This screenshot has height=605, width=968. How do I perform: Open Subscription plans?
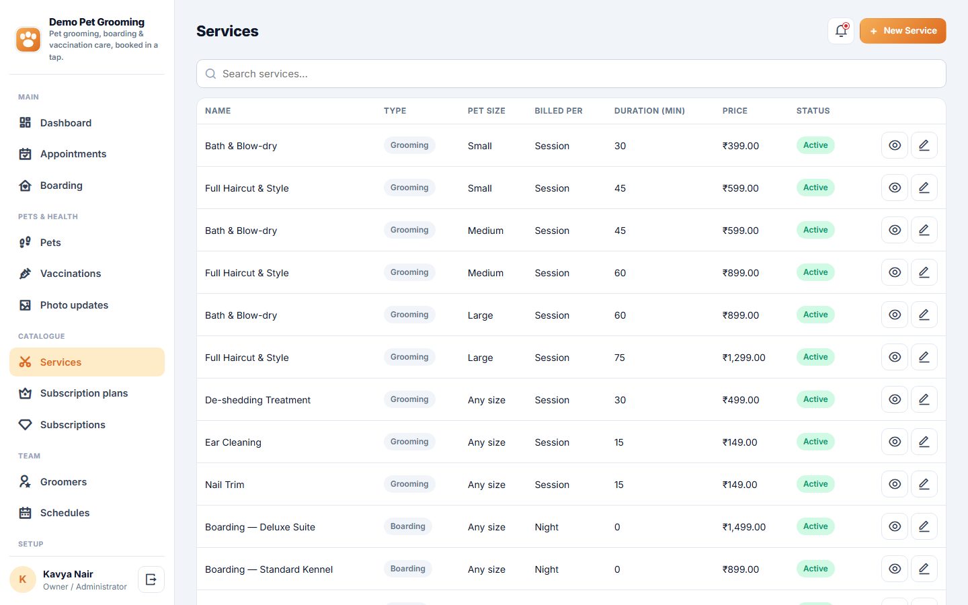click(x=87, y=393)
